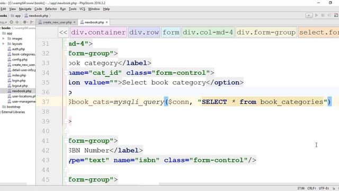This screenshot has height=191, width=339.
Task: Open login.php in project tree
Action: click(16, 81)
